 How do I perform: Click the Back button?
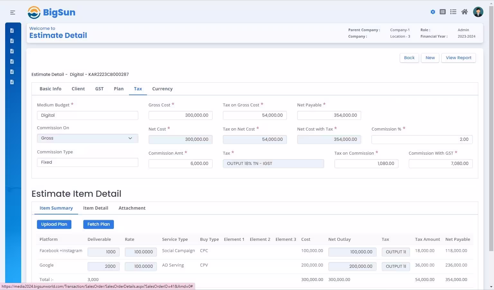(x=409, y=58)
